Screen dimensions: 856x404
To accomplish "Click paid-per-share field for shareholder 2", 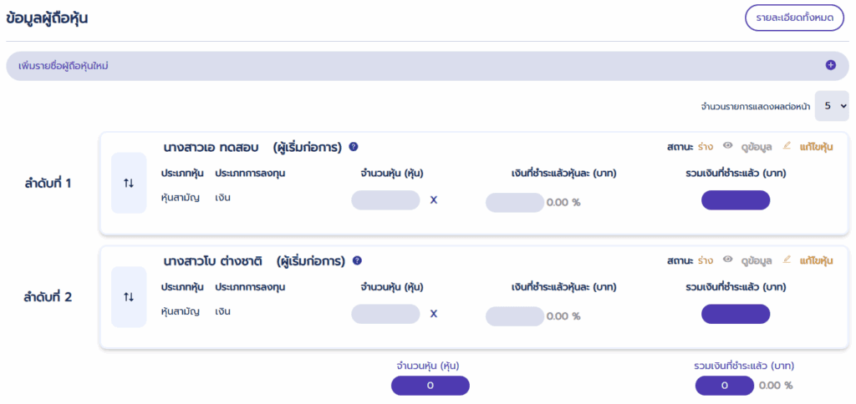I will pos(514,316).
